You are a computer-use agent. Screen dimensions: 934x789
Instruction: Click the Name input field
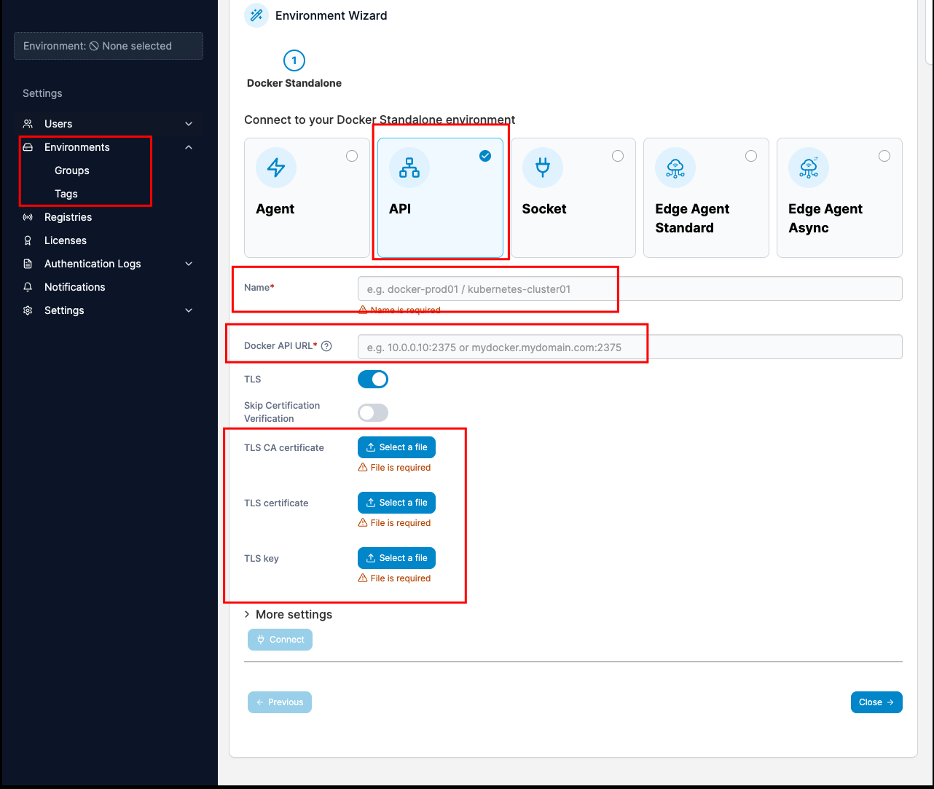tap(629, 289)
